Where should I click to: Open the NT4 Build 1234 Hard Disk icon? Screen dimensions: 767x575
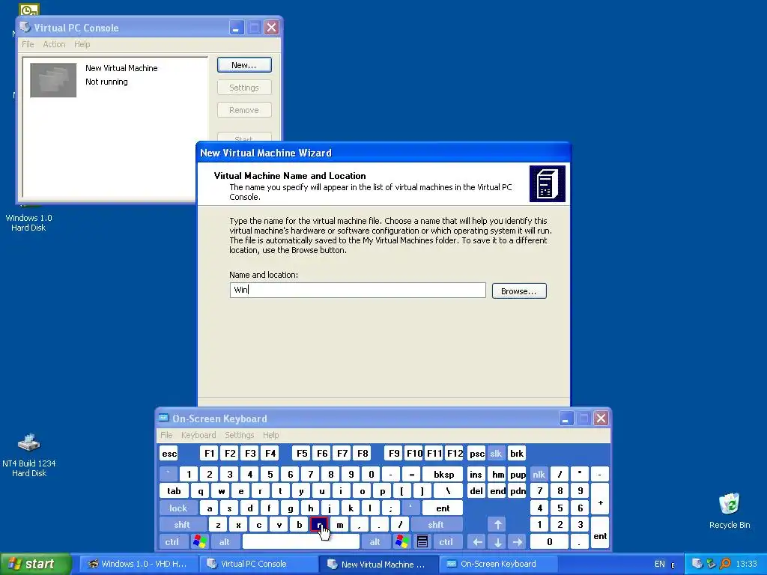29,455
